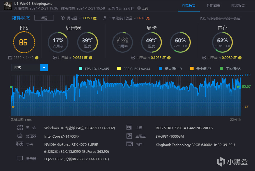Click the Windows system icon beside 系统
The image size is (255, 171).
click(x=20, y=128)
